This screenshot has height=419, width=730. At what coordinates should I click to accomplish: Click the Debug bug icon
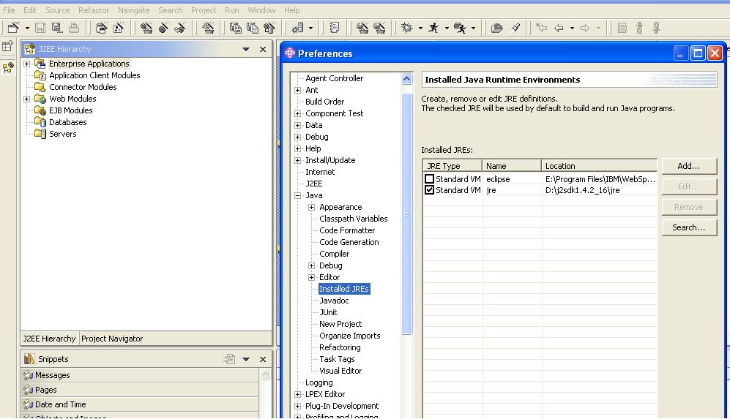[407, 28]
